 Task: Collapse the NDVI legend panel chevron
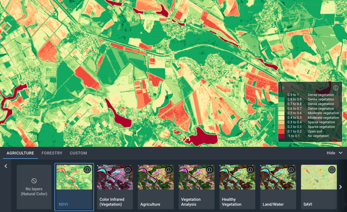coord(283,88)
